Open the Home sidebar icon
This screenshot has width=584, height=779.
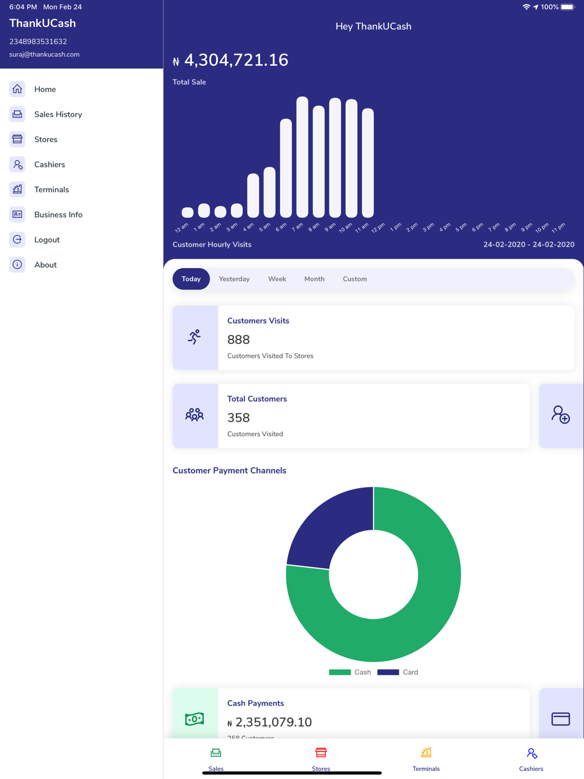[x=18, y=89]
